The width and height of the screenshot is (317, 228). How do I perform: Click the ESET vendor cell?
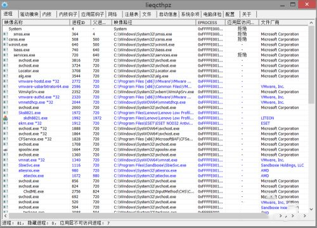click(x=265, y=123)
